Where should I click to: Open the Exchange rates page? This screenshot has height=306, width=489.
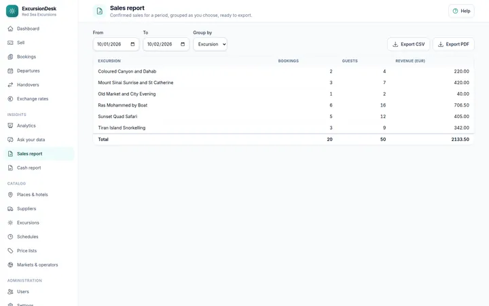39,99
